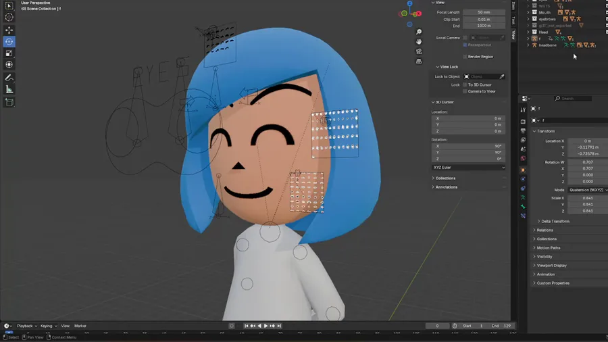This screenshot has width=608, height=342.
Task: Enable the Local Camera checkbox
Action: 465,38
